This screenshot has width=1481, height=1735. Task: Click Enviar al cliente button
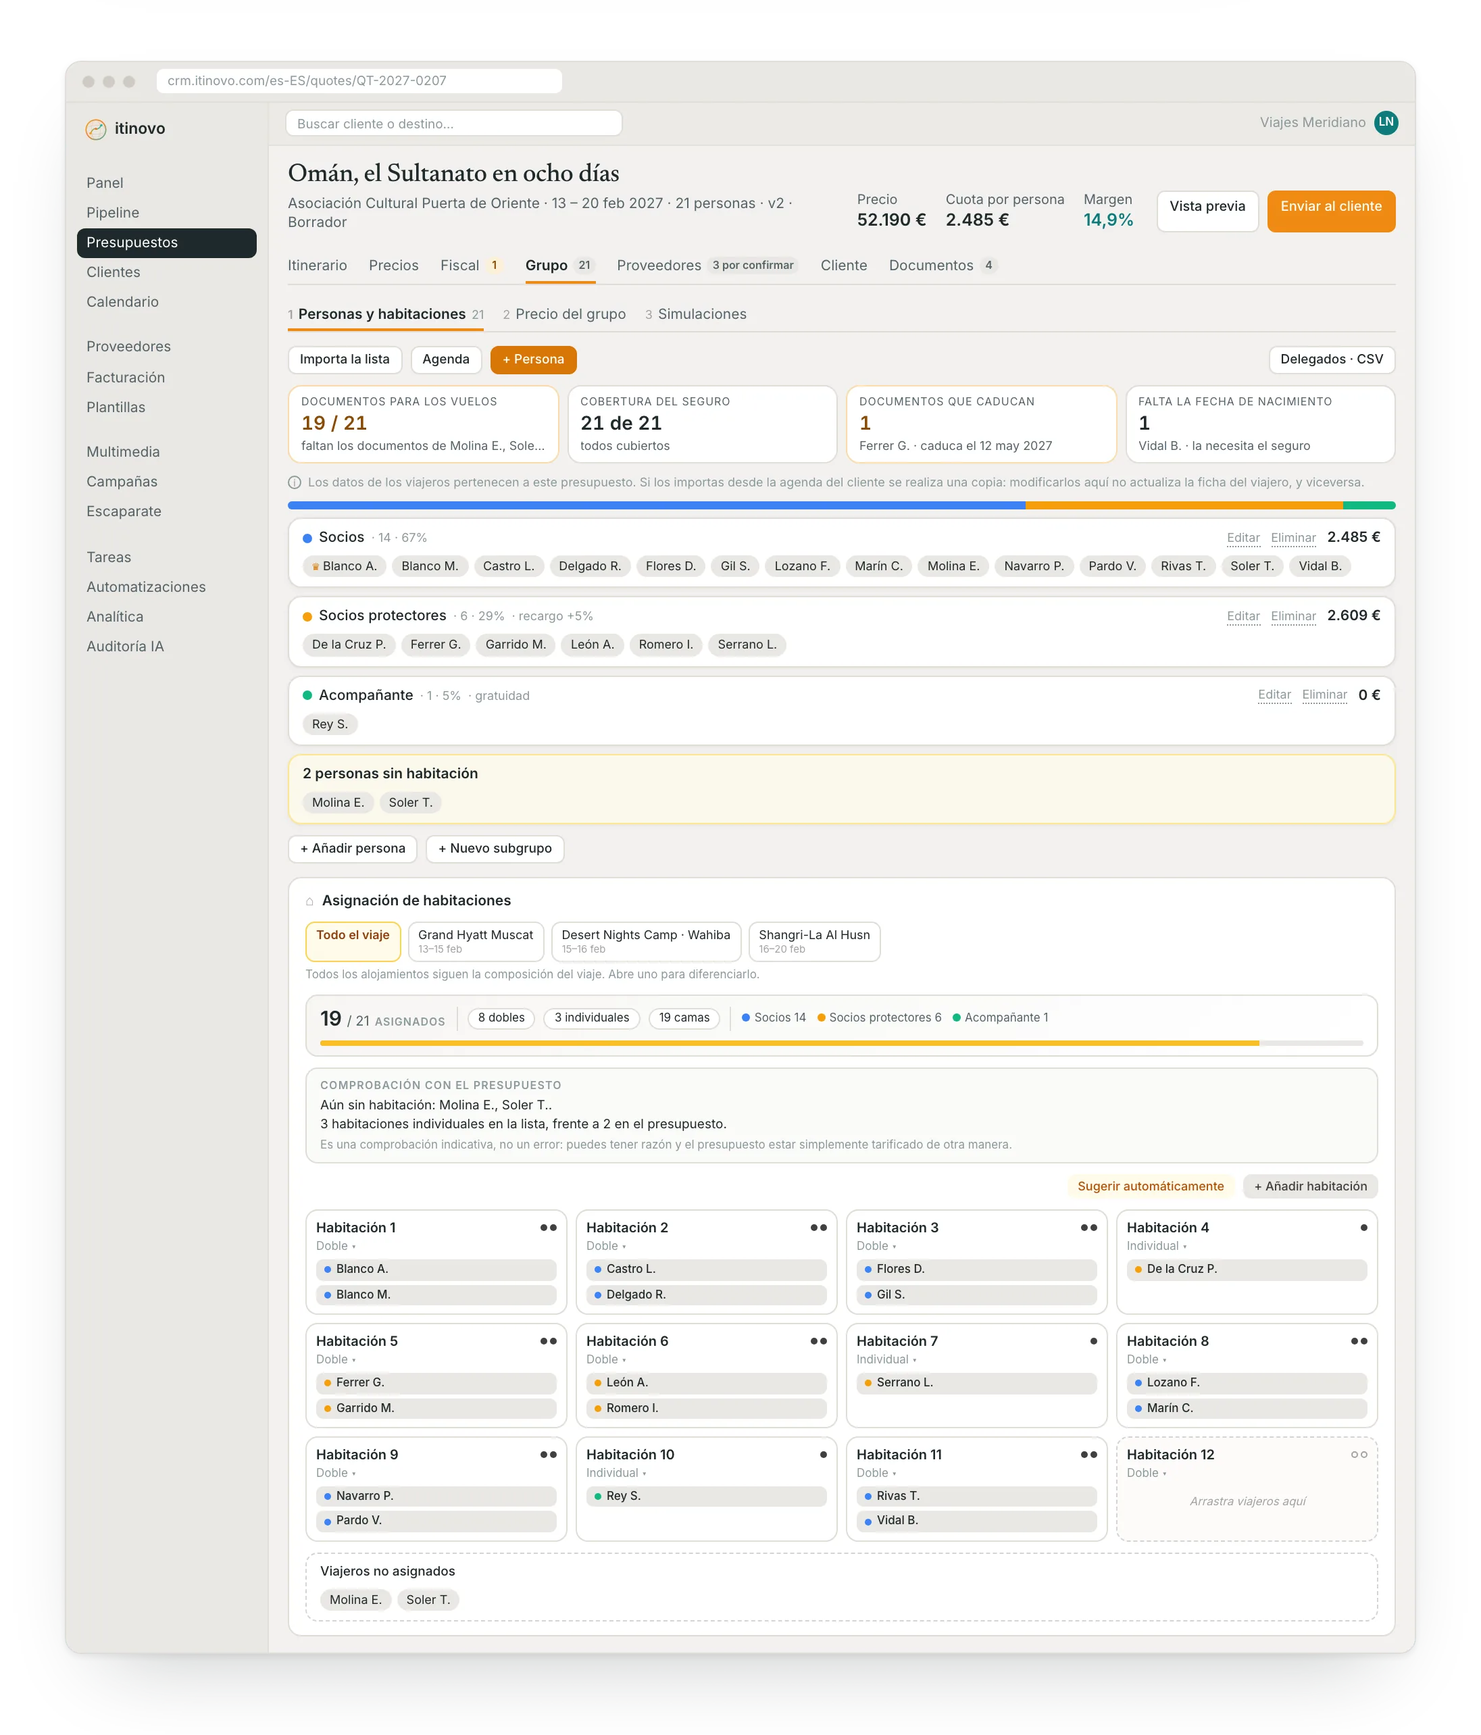tap(1330, 211)
